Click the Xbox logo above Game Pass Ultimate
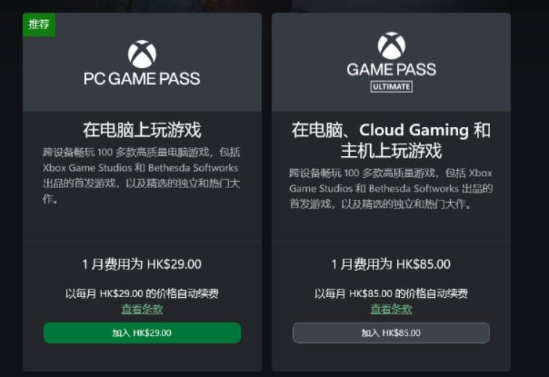This screenshot has height=377, width=549. coord(391,45)
